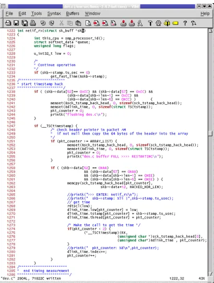Click the vertical scrollbar thumb
214x283 pixels.
point(210,133)
